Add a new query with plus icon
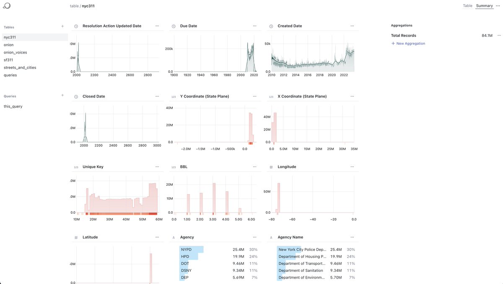This screenshot has height=284, width=503. click(x=62, y=95)
